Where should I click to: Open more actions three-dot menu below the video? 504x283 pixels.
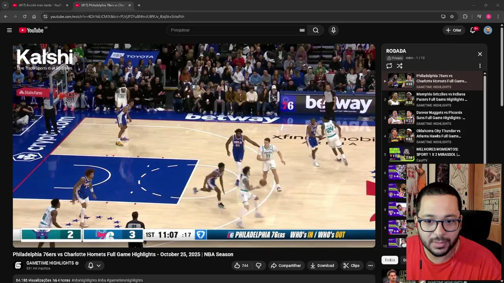pyautogui.click(x=371, y=266)
